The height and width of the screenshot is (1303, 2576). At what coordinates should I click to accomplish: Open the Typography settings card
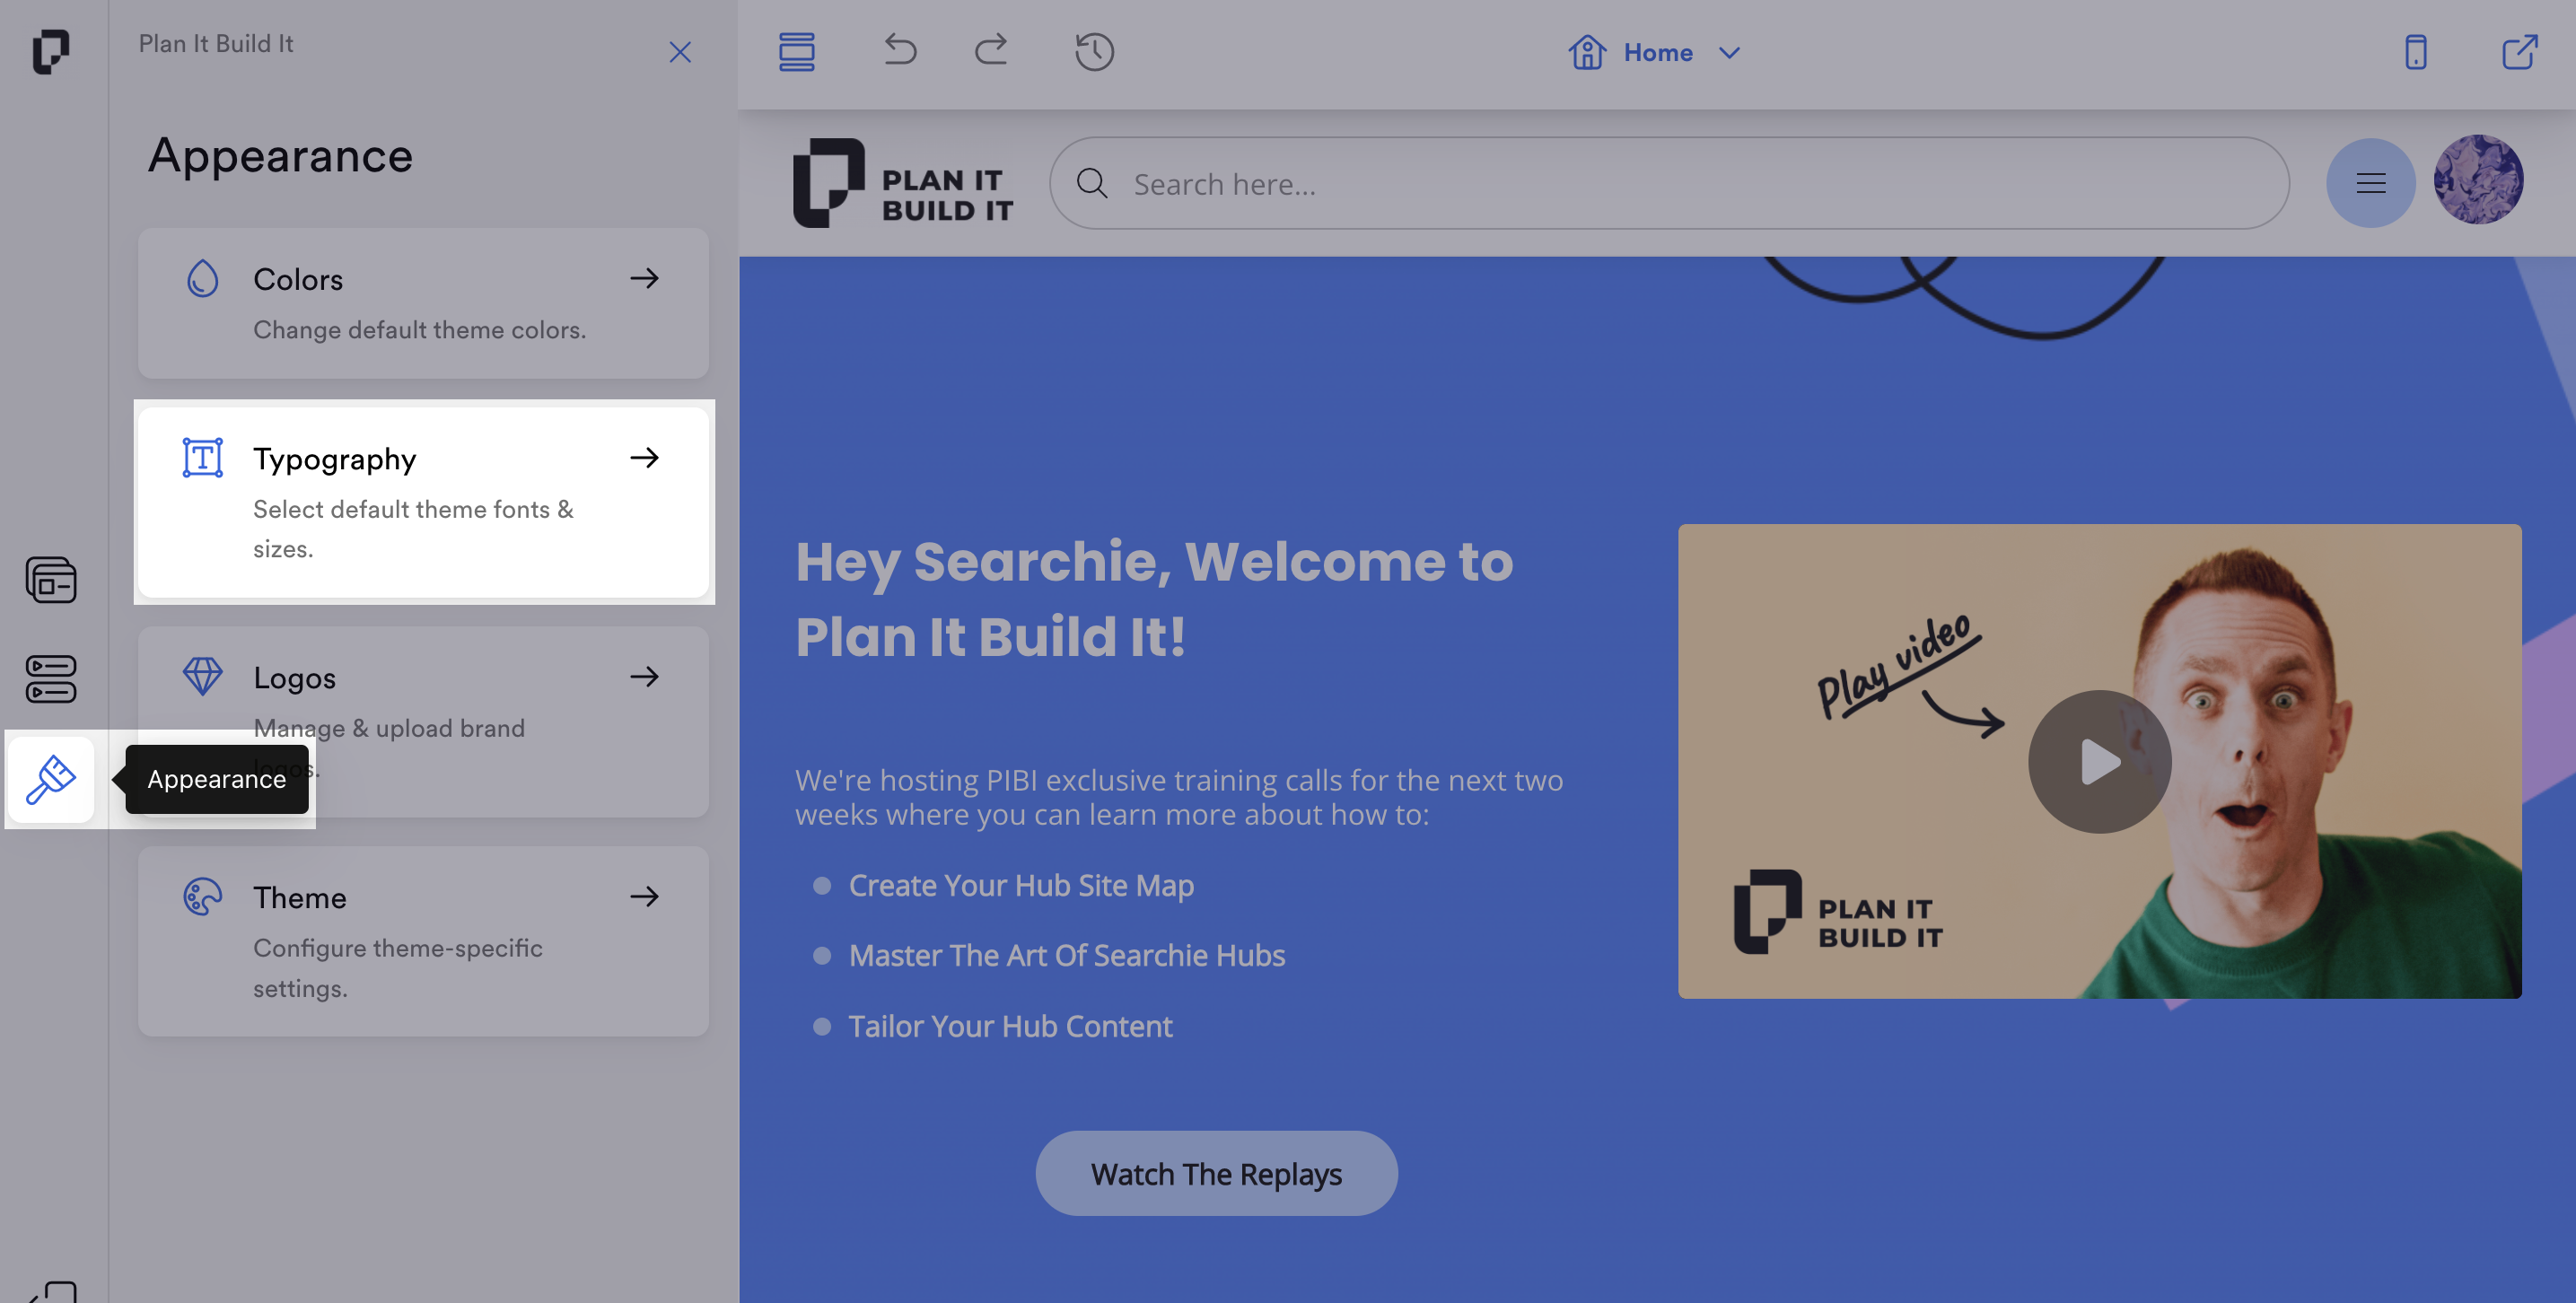[423, 502]
